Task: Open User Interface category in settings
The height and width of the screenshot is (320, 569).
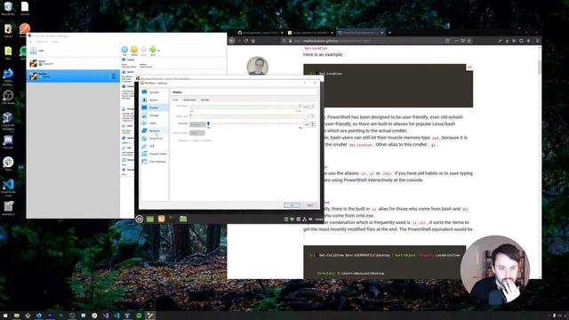Action: 154,162
